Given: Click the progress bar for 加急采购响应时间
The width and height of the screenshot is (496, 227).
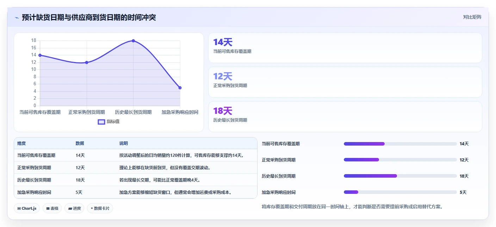Looking at the screenshot, I should pos(400,192).
